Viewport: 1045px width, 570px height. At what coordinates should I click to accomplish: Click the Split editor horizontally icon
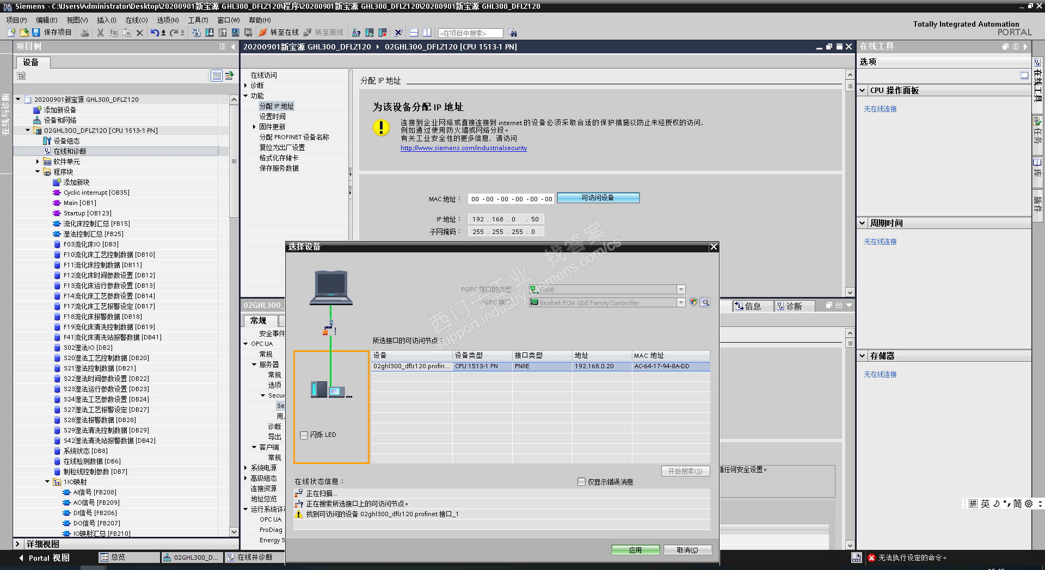click(414, 33)
